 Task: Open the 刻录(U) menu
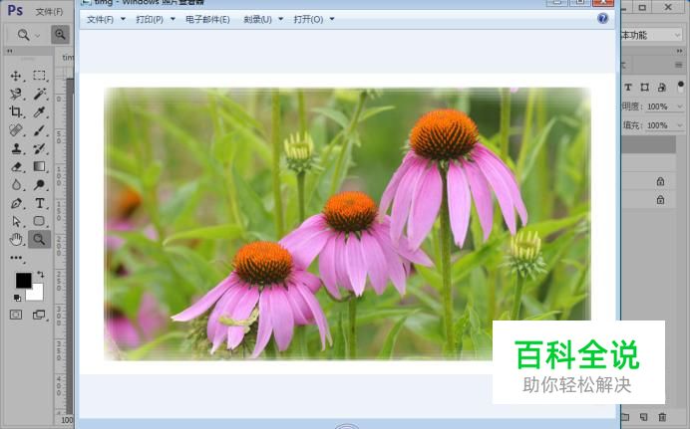coord(263,19)
